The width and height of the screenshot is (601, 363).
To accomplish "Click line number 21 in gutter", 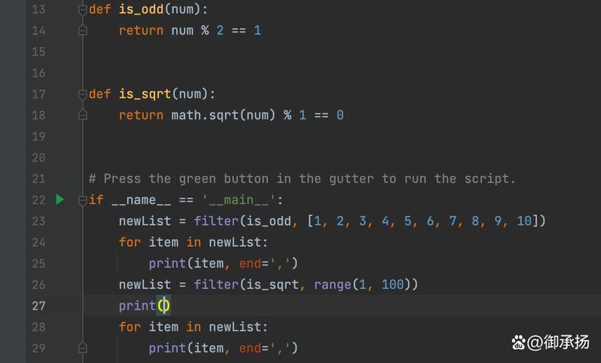I will (38, 179).
